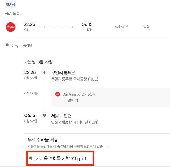The width and height of the screenshot is (170, 167).
Task: Click the 쿠알라룸푸르 city name
Action: click(63, 73)
